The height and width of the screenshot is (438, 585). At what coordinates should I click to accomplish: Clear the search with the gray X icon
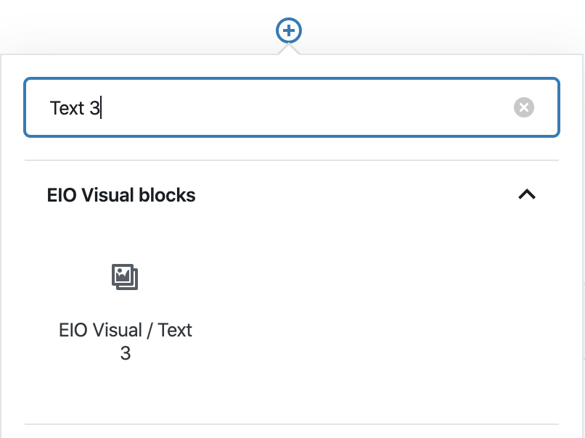[524, 107]
